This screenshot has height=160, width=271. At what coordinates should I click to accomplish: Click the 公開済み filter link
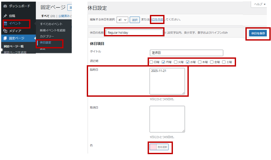[64, 16]
